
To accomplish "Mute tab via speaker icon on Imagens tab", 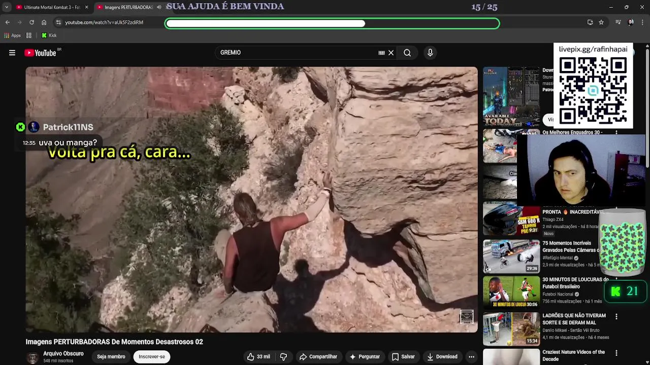I will [x=159, y=7].
